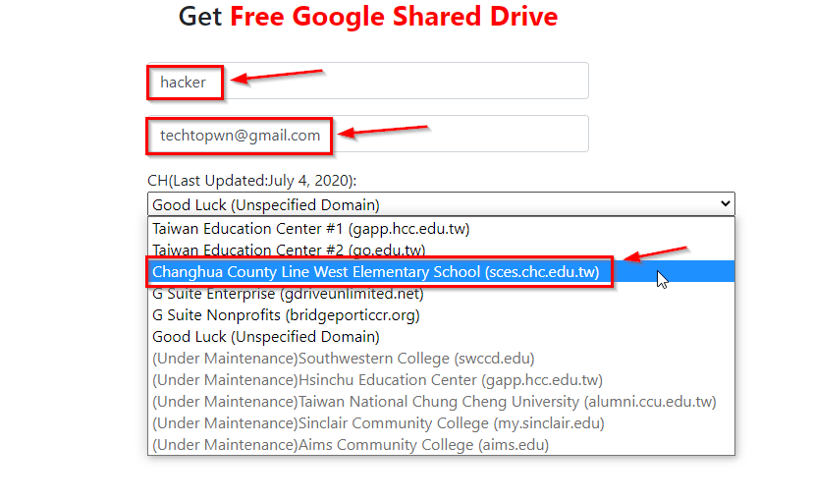Click the name field containing 'hacker'

click(x=368, y=82)
